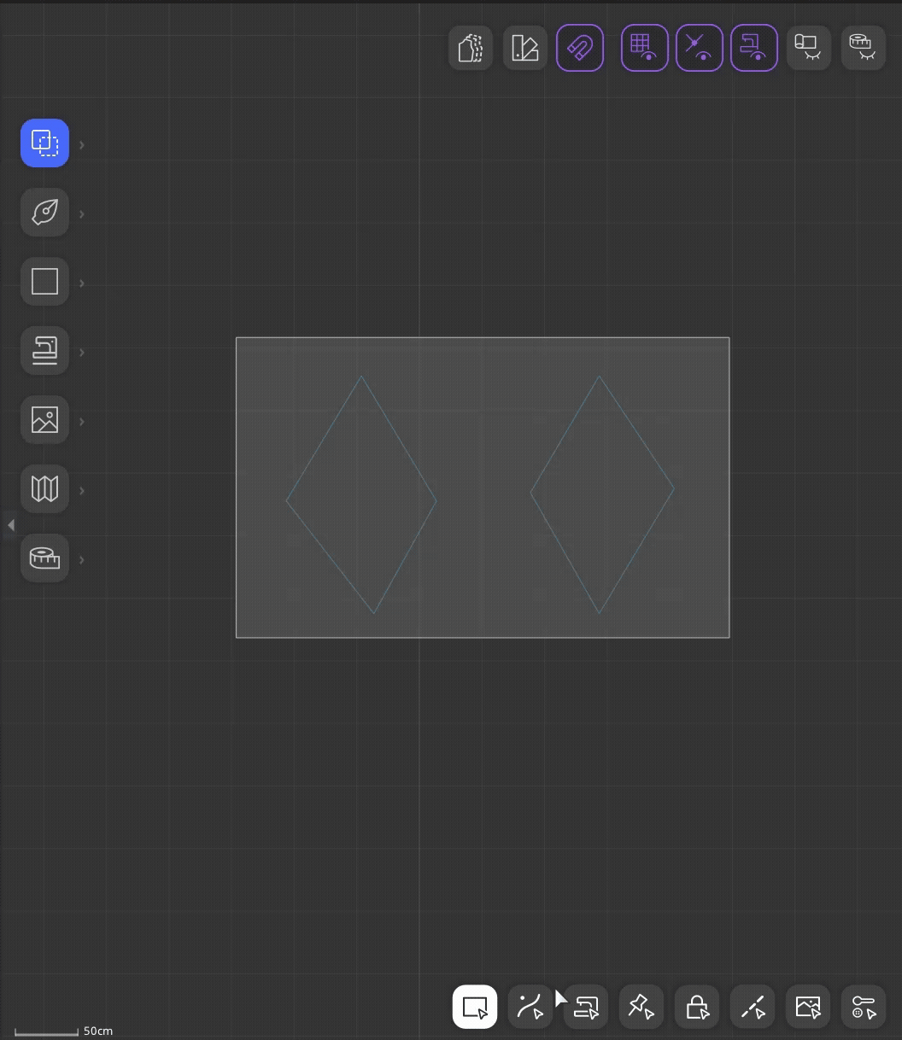Expand the sewing tool submenu chevron
Image resolution: width=902 pixels, height=1040 pixels.
[82, 353]
